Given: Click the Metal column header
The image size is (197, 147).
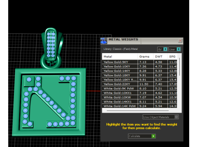Looking at the screenshot, I should click(120, 56).
